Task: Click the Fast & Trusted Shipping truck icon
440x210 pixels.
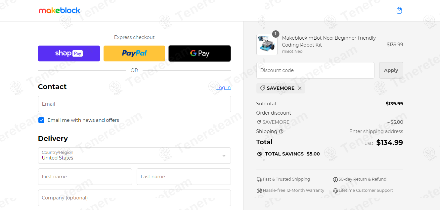Action: click(259, 180)
